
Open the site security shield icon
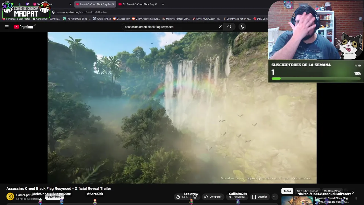53,12
